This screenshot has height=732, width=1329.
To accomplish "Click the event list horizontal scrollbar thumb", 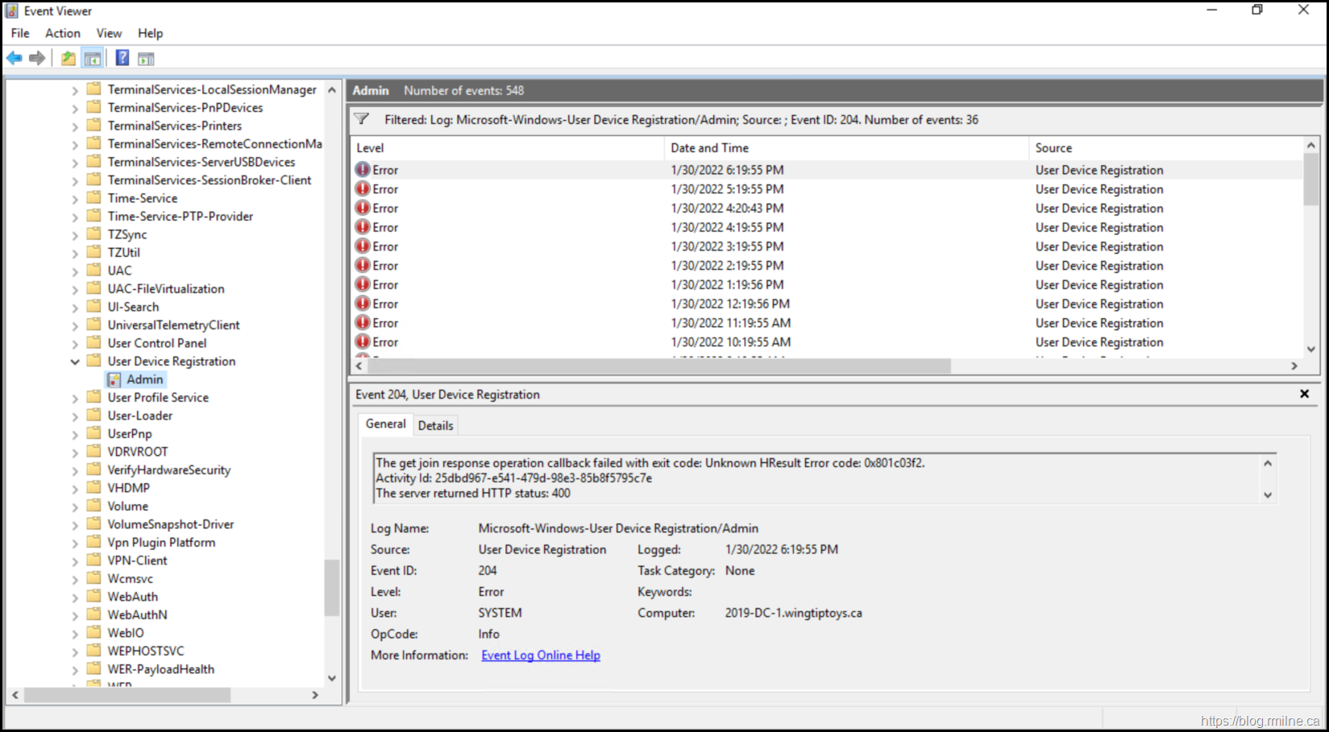I will (658, 366).
